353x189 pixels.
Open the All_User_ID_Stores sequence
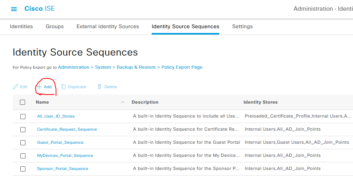pyautogui.click(x=56, y=116)
